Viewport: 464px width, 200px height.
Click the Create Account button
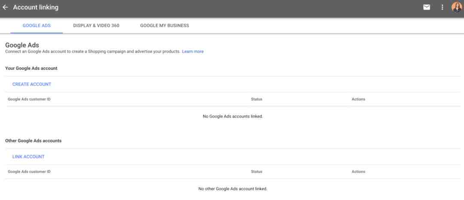pos(32,84)
